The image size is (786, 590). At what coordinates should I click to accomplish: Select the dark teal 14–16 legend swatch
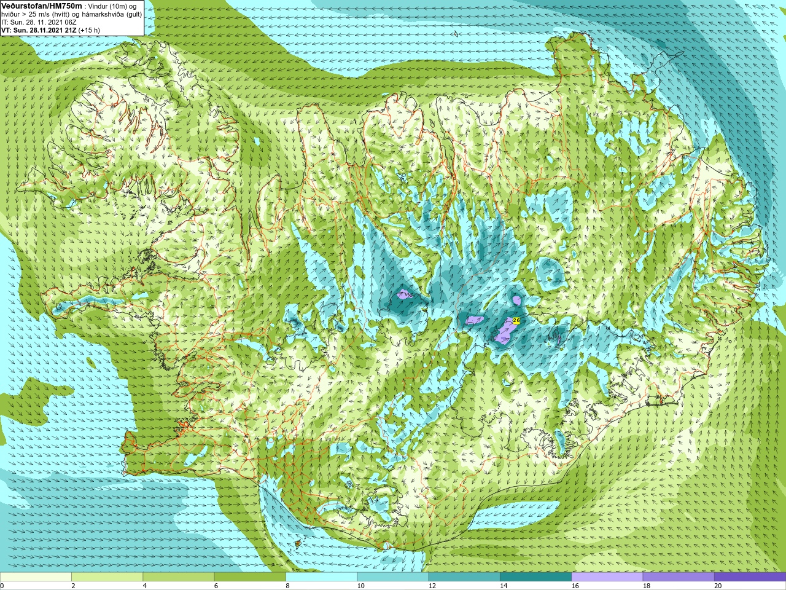pos(535,577)
